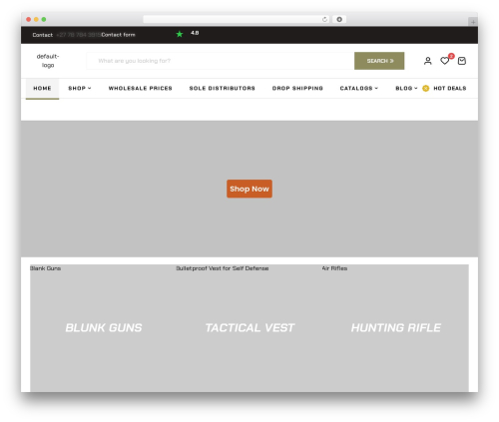The width and height of the screenshot is (499, 422).
Task: Open Bulletproof Vest for Self Defense link
Action: point(223,268)
